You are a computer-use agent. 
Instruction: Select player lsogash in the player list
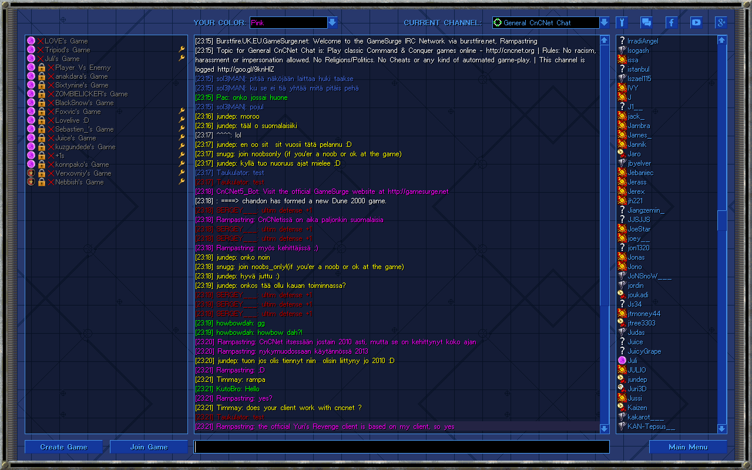[638, 51]
